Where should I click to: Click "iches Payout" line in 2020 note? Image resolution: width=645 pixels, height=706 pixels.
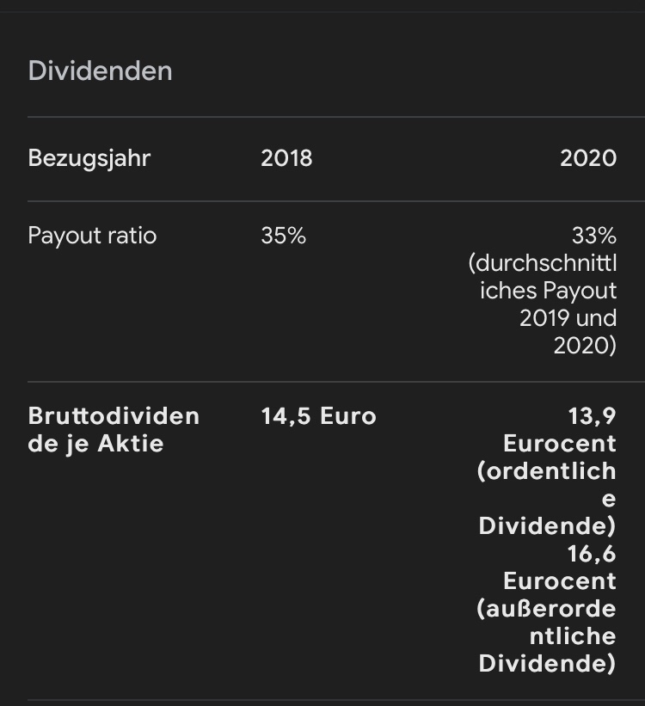(x=549, y=291)
